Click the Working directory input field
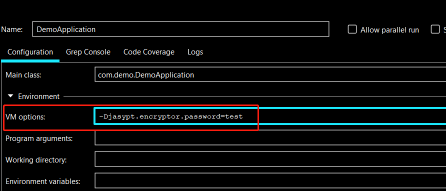 click(x=270, y=159)
